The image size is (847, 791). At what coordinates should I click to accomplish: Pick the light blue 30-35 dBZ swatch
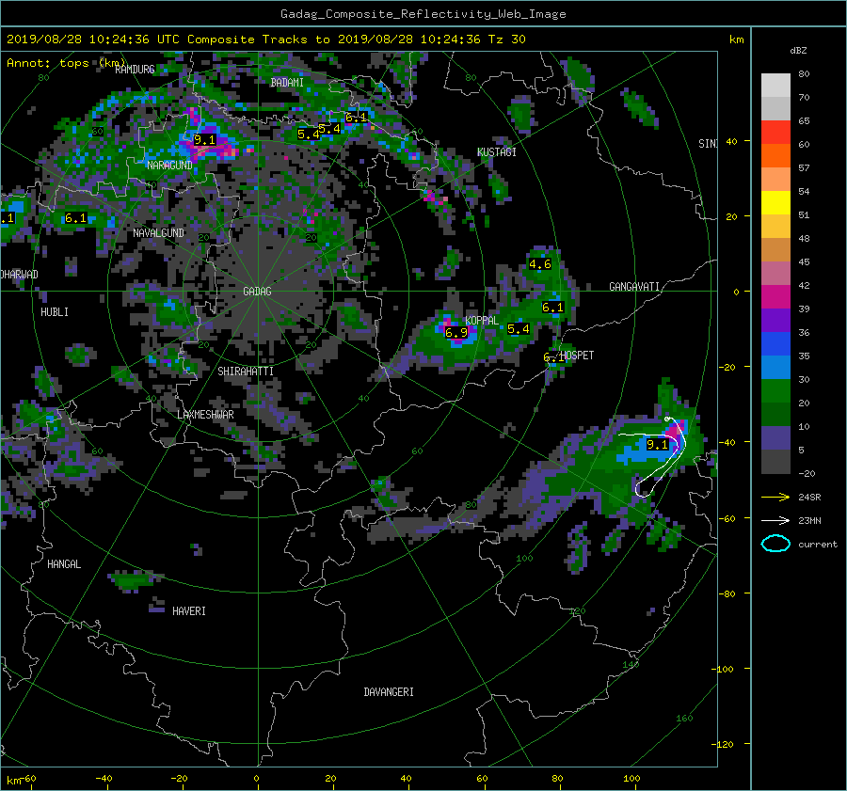pos(775,367)
